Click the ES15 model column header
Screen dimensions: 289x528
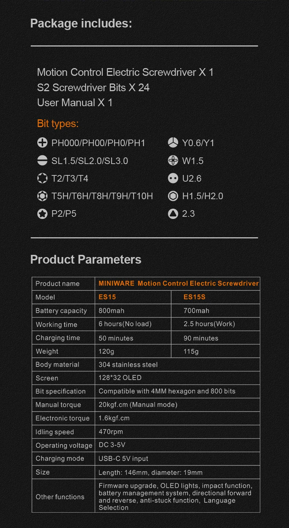point(107,297)
